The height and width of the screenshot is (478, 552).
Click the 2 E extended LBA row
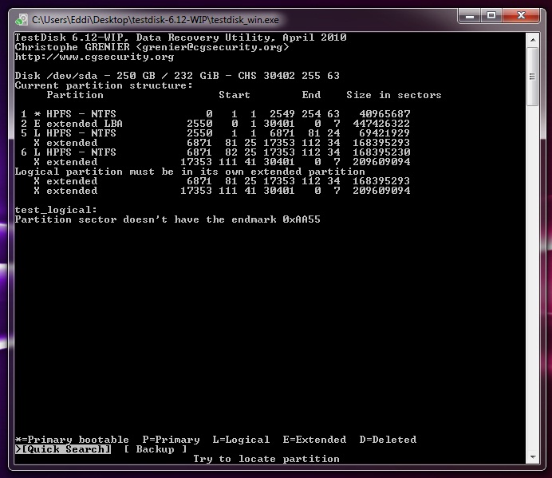pos(213,124)
